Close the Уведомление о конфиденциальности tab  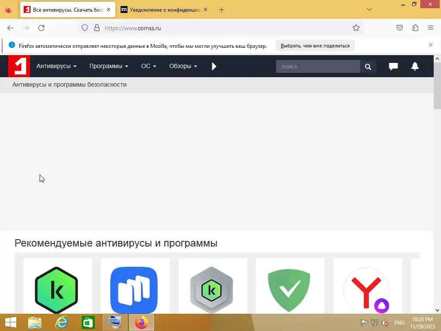[x=205, y=9]
